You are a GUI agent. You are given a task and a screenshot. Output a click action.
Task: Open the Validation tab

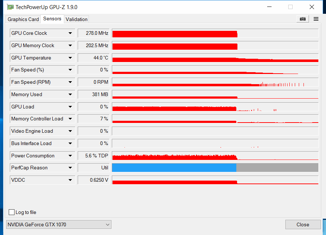pos(77,19)
